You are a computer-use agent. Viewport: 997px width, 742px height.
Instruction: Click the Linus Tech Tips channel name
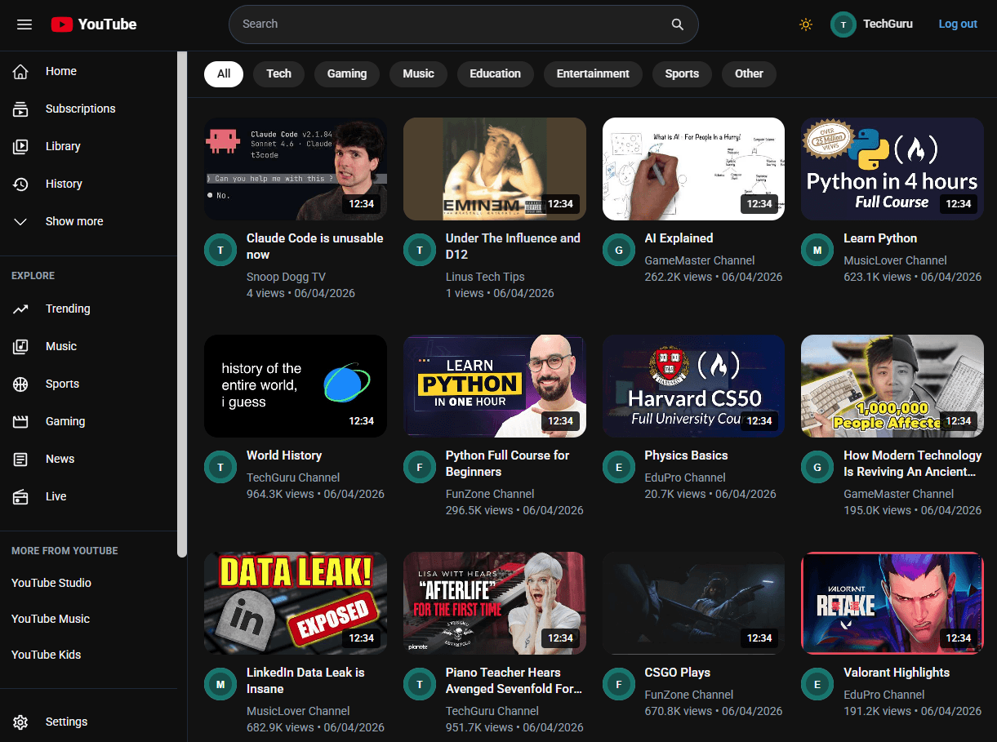[x=485, y=277]
